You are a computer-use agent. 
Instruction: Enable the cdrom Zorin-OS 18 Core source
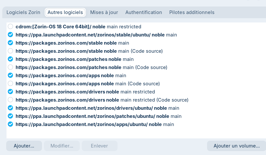click(10, 26)
